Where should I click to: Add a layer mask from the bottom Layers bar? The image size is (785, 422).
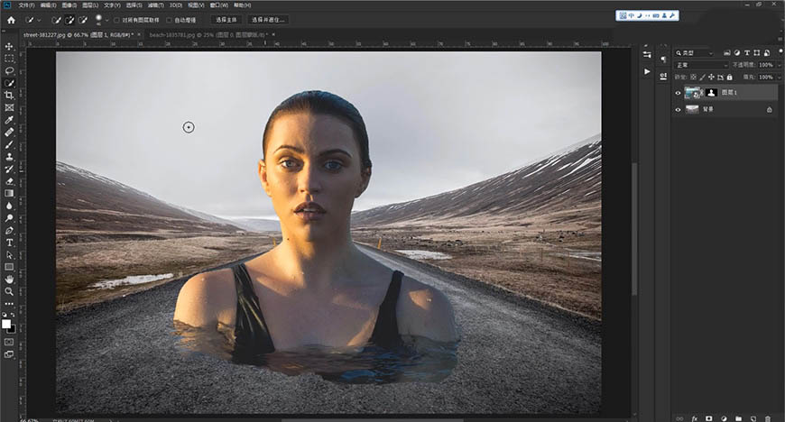point(709,418)
